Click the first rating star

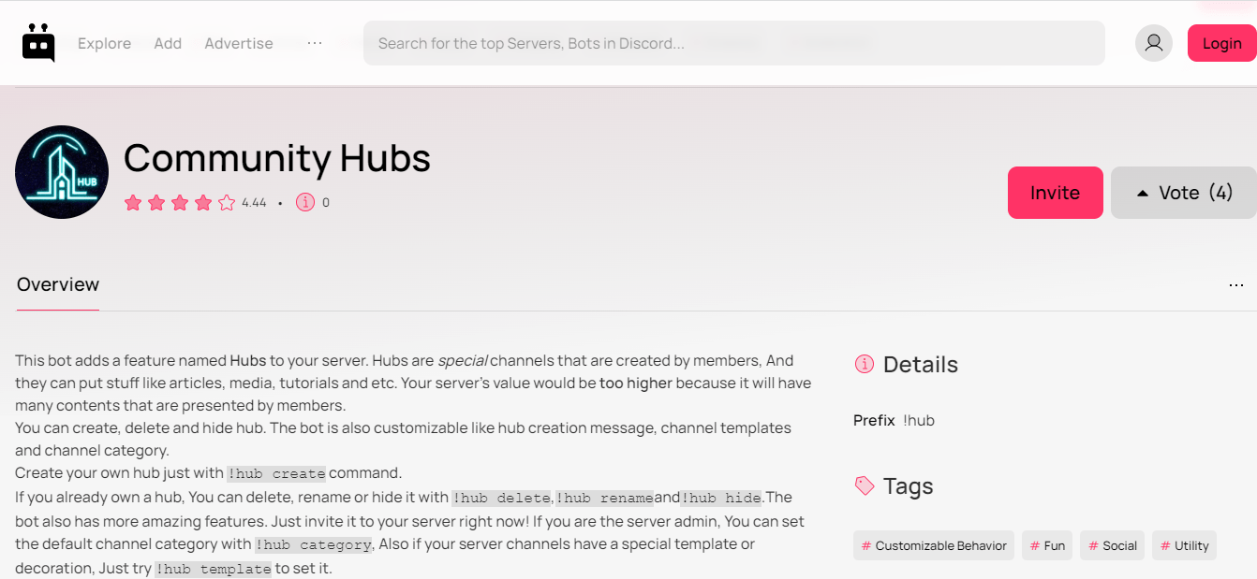click(x=133, y=203)
